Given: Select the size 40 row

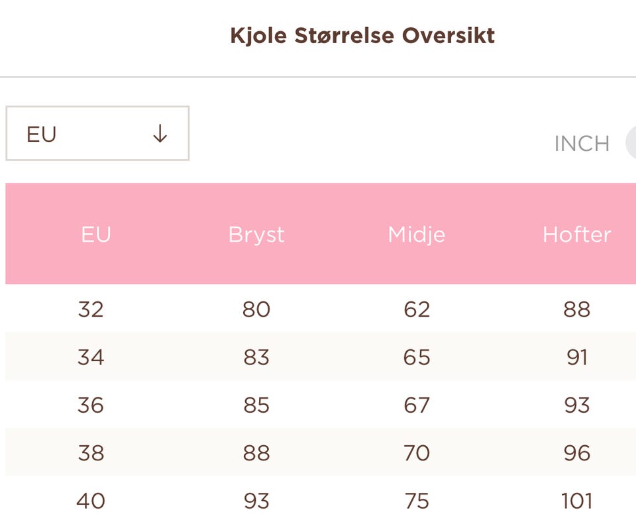Looking at the screenshot, I should coord(91,501).
